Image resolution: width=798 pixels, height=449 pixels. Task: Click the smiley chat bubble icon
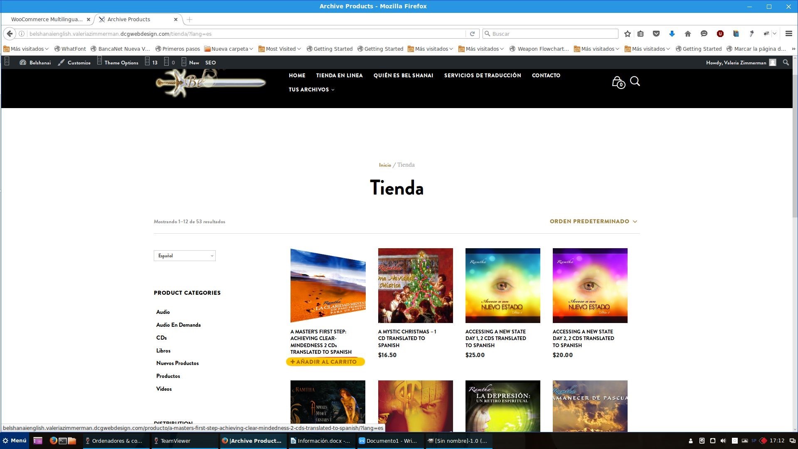pyautogui.click(x=704, y=34)
